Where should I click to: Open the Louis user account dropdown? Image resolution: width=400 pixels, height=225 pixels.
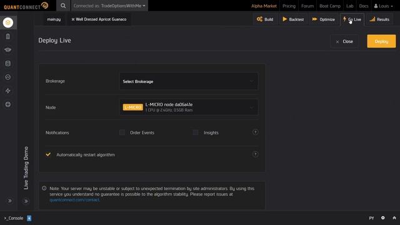[383, 6]
